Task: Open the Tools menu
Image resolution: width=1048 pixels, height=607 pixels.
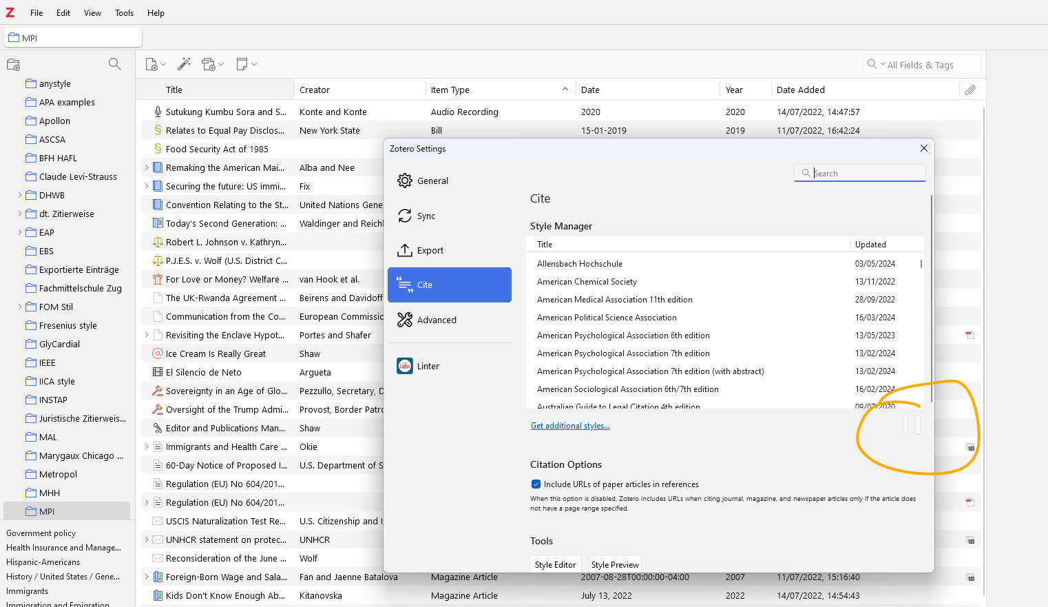Action: pos(124,12)
